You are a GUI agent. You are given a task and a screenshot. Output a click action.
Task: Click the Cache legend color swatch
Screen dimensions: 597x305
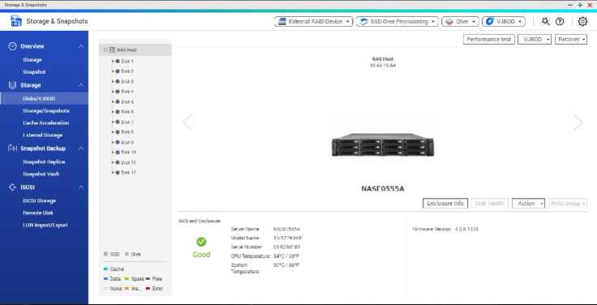click(105, 268)
